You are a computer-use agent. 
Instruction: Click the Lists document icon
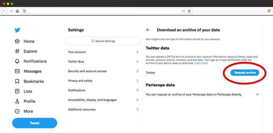pos(17,91)
